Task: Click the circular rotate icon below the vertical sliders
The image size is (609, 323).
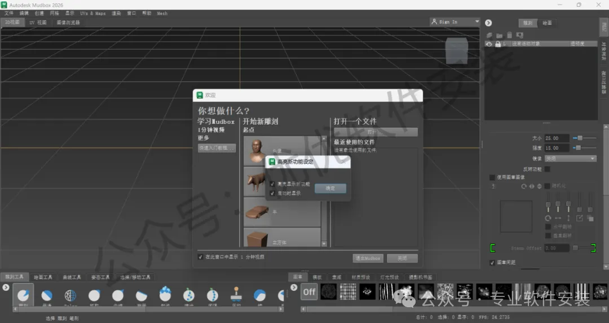Action: [548, 219]
